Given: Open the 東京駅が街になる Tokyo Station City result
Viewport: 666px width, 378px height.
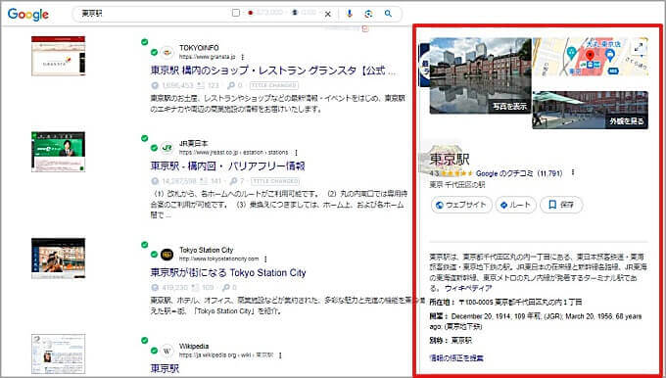Looking at the screenshot, I should click(228, 272).
